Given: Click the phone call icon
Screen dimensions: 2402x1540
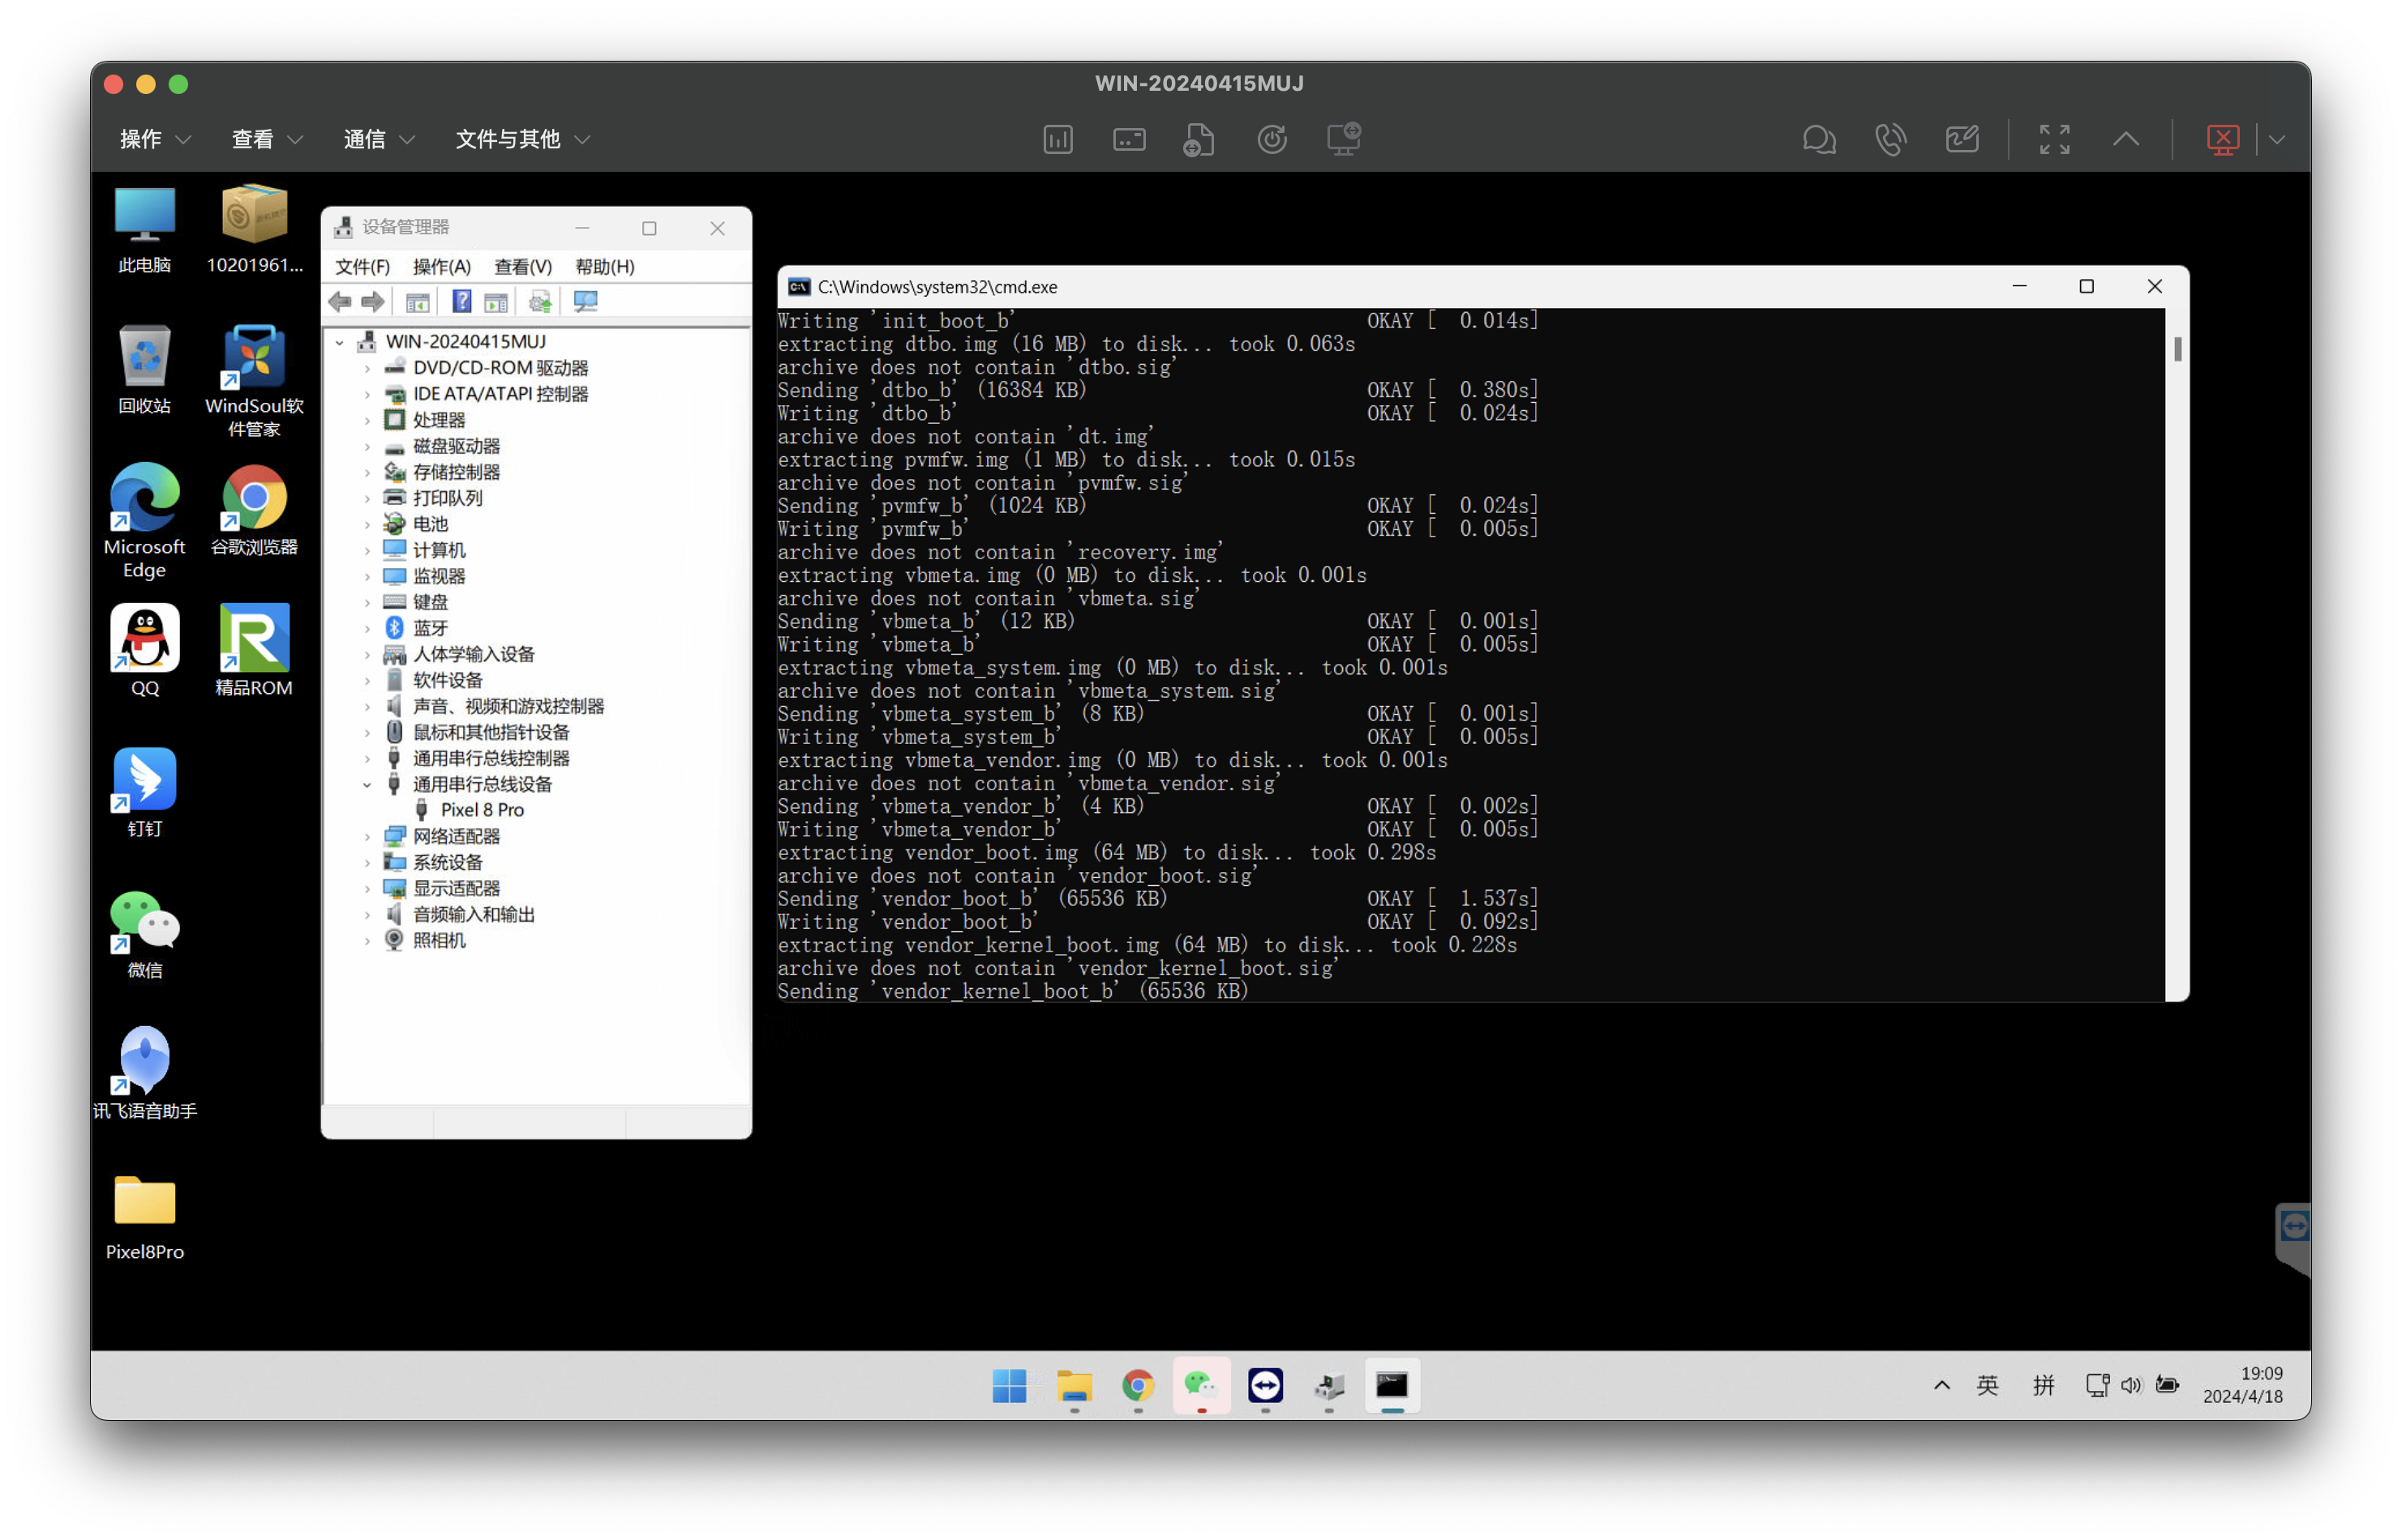Looking at the screenshot, I should pyautogui.click(x=1889, y=139).
